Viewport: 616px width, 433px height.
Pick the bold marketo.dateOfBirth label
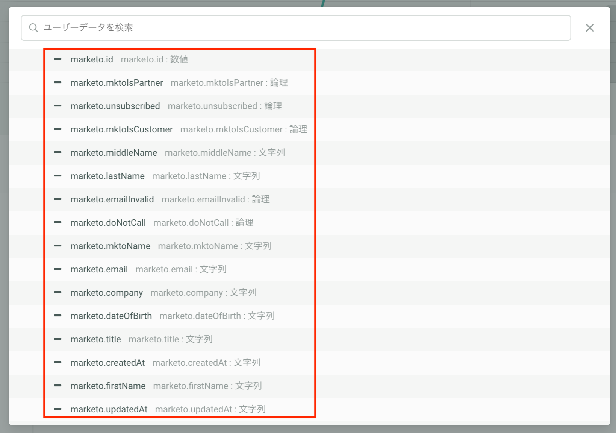[111, 316]
